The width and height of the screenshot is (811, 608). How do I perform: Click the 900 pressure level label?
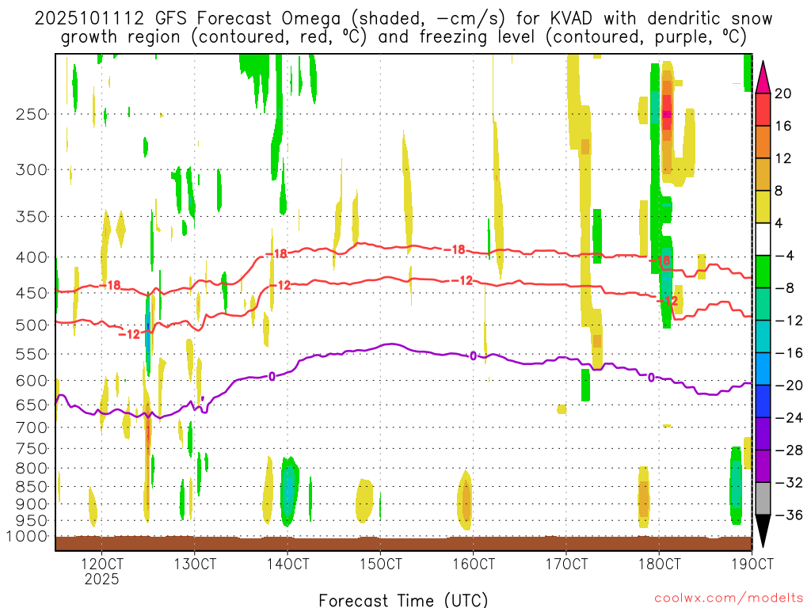point(32,504)
